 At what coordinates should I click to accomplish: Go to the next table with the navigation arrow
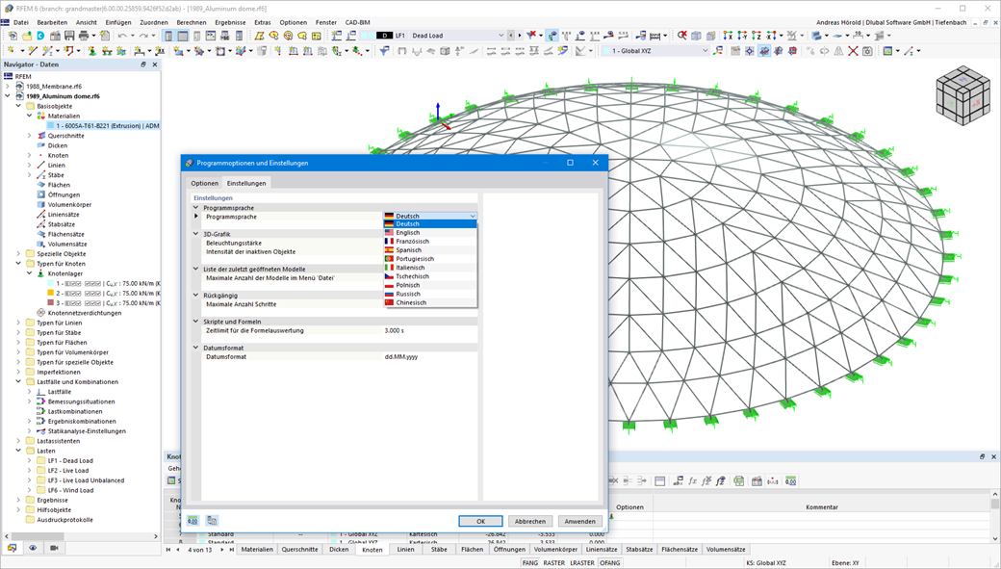tap(222, 549)
